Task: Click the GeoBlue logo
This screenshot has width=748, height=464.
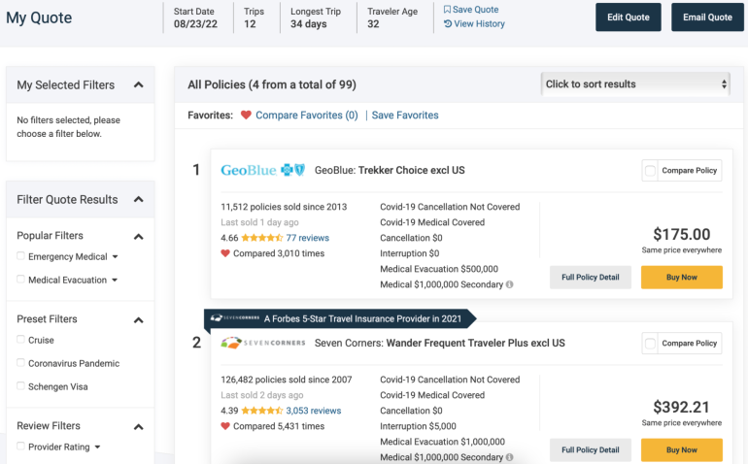Action: point(262,170)
